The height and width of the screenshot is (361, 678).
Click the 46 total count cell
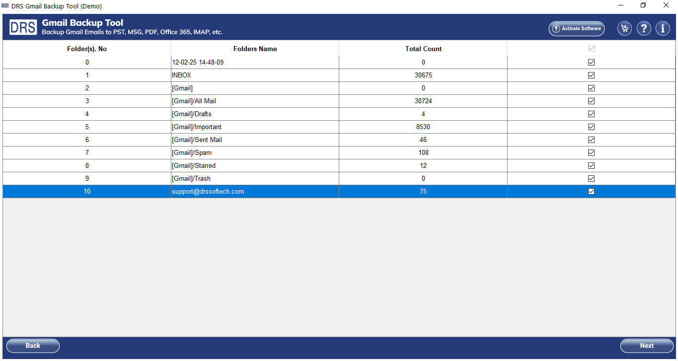pyautogui.click(x=423, y=140)
